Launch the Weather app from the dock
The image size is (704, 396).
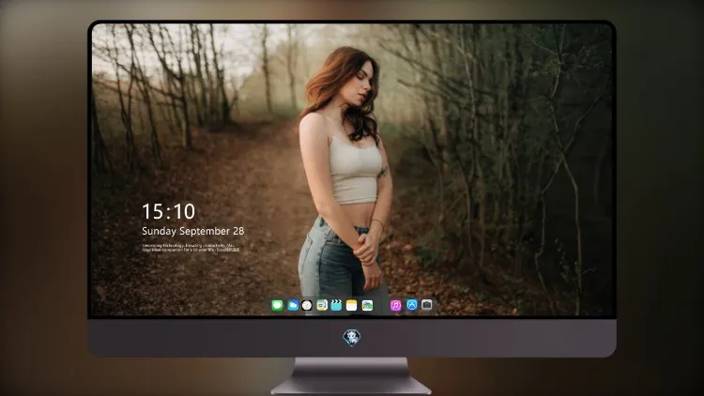click(x=293, y=305)
